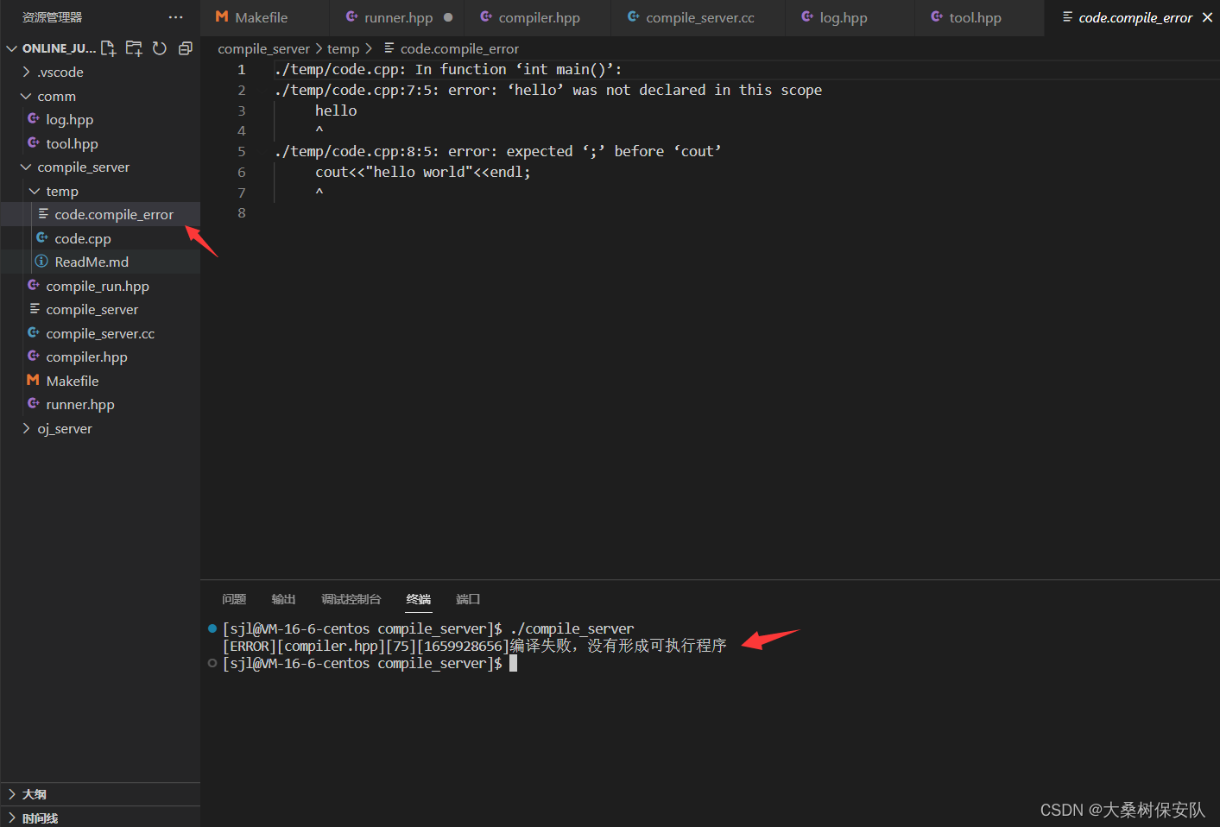The image size is (1220, 827).
Task: Click the ReadMe.md info icon
Action: point(41,262)
